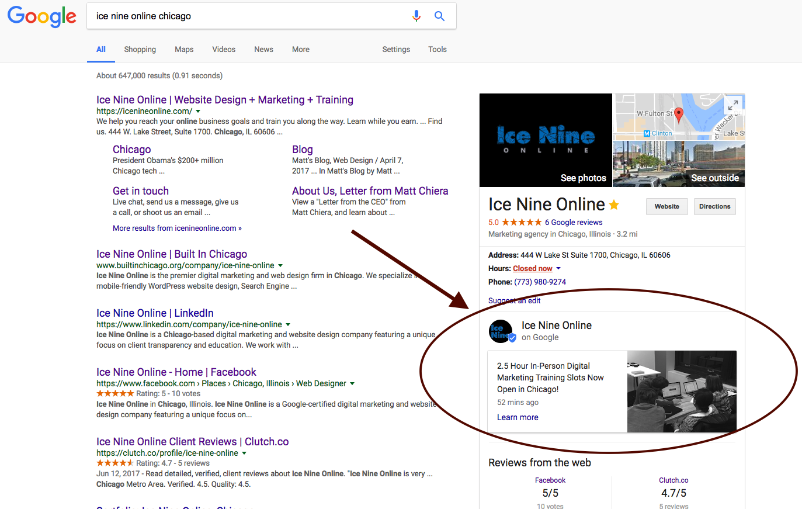The height and width of the screenshot is (509, 802).
Task: Open the See photos logo thumbnail
Action: click(546, 140)
